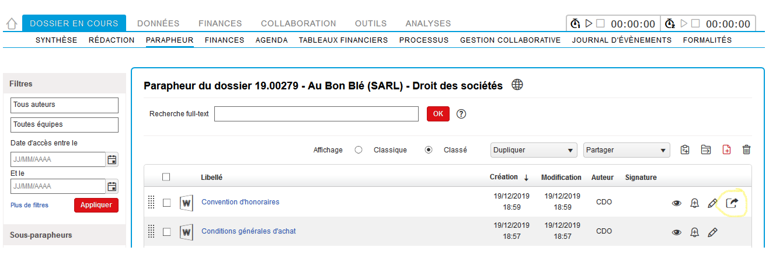Click bell alert icon for Conditions générales d'achat
Image resolution: width=776 pixels, height=254 pixels.
click(695, 232)
